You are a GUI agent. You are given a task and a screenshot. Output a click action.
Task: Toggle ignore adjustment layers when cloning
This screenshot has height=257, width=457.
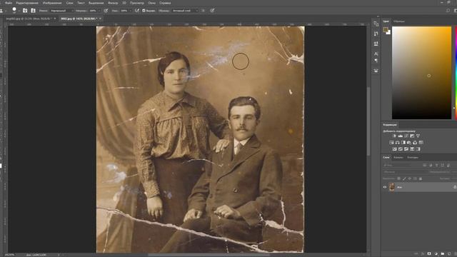coord(203,11)
